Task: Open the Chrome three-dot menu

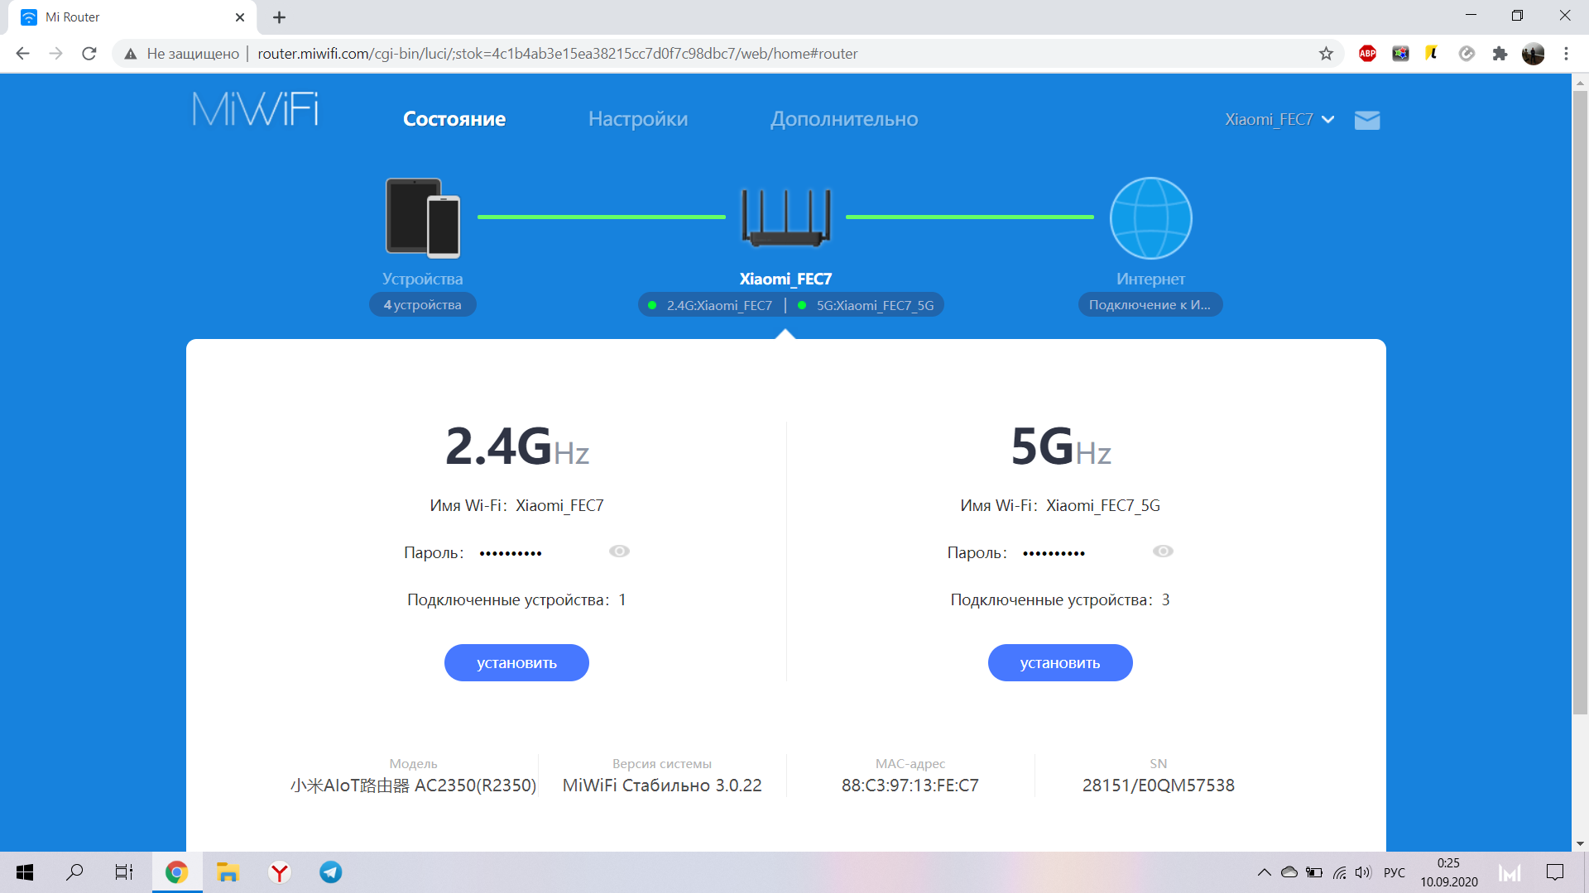Action: coord(1566,54)
